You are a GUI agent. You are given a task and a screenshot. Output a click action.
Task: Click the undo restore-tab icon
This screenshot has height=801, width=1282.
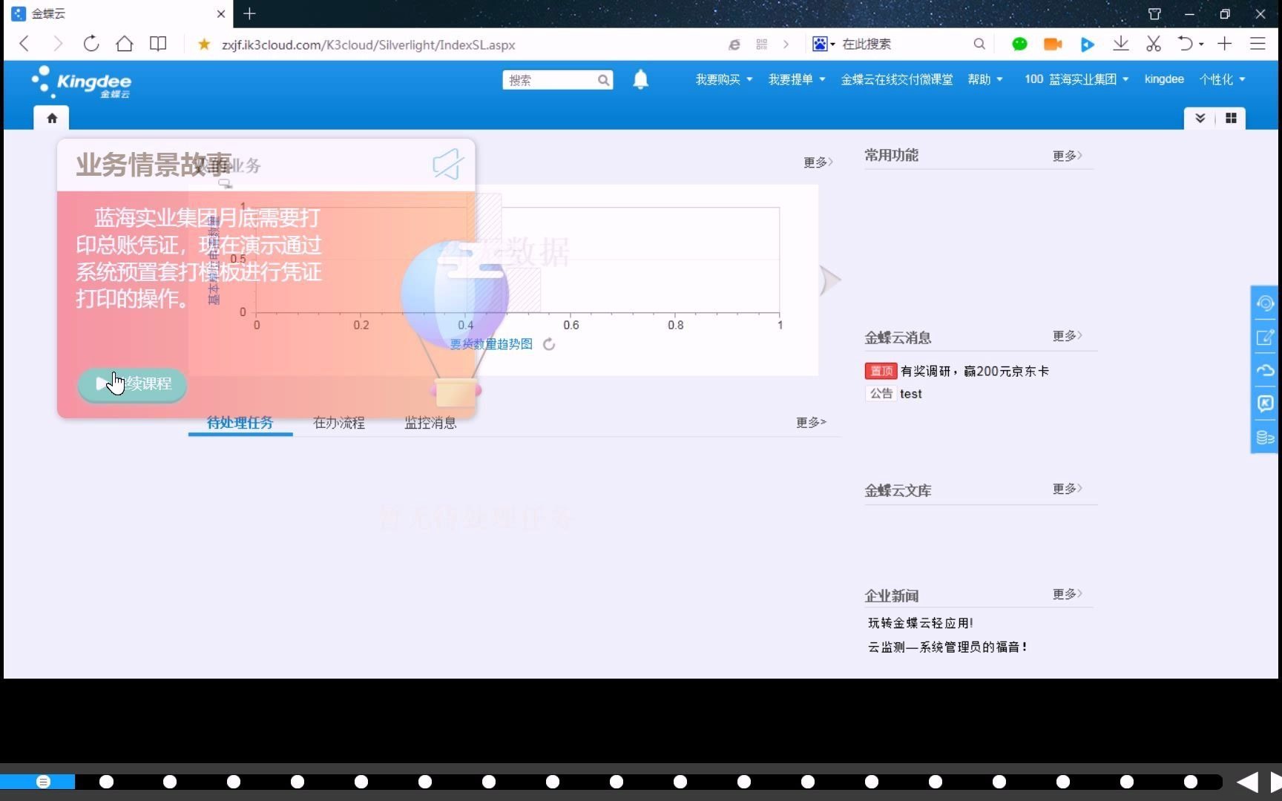click(x=1185, y=44)
